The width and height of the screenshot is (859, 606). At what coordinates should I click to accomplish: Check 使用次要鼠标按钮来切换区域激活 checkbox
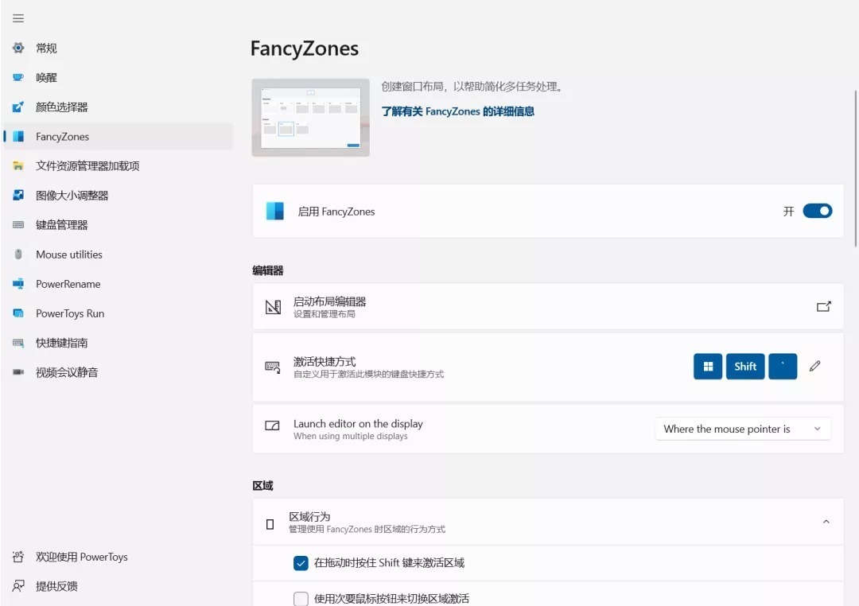(301, 599)
